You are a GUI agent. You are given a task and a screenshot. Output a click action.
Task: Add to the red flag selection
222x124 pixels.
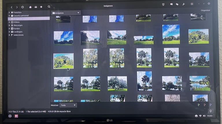click(x=205, y=105)
